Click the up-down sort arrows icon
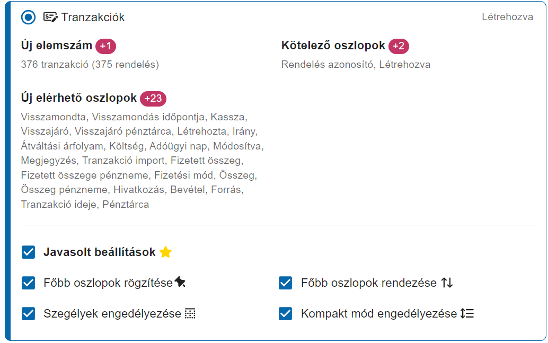This screenshot has width=548, height=343. point(447,283)
